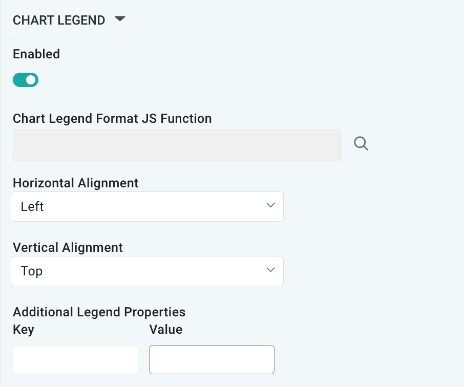
Task: Click the Vertical Alignment dropdown chevron arrow
Action: pos(271,270)
